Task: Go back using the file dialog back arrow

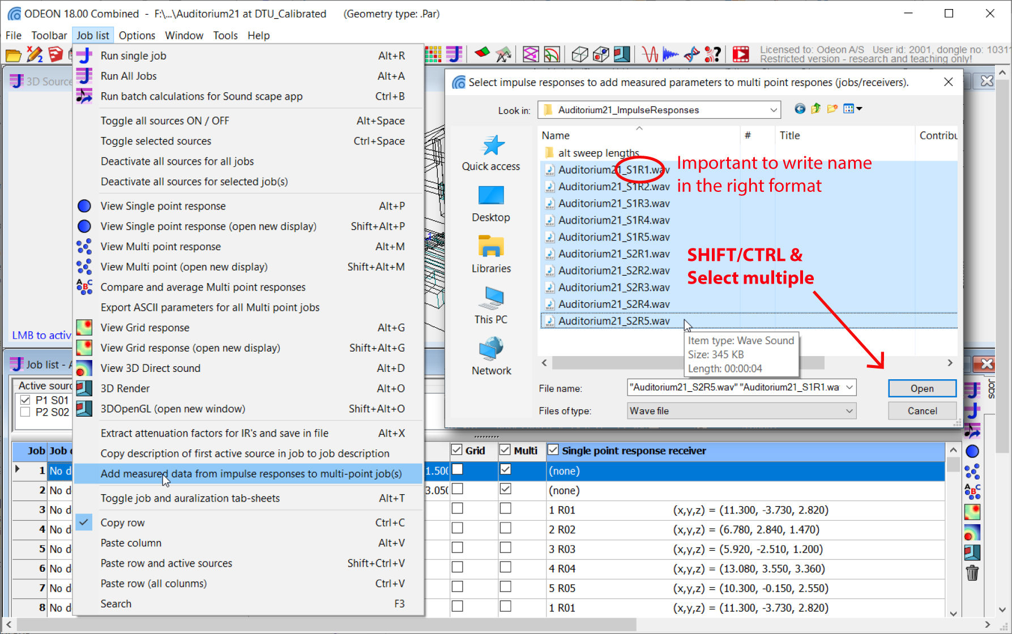Action: coord(800,109)
